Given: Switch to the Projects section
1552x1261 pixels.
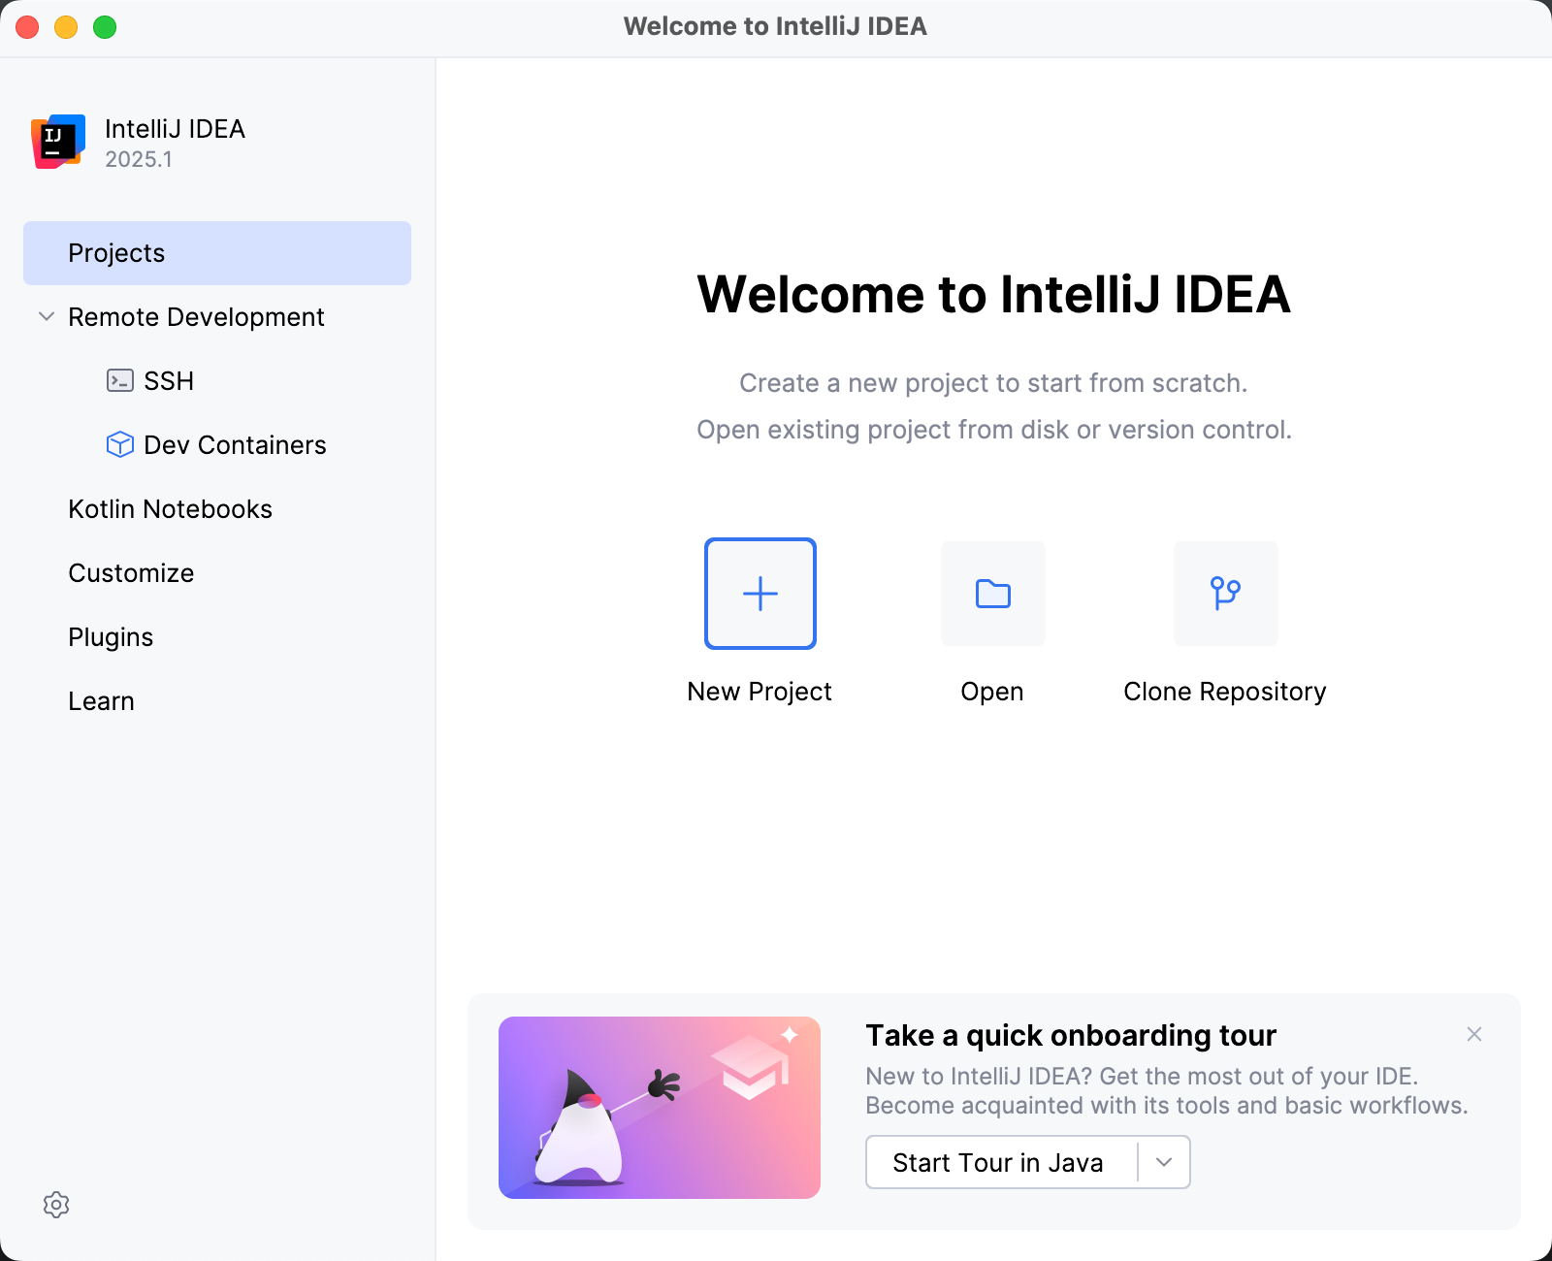Looking at the screenshot, I should click(116, 252).
